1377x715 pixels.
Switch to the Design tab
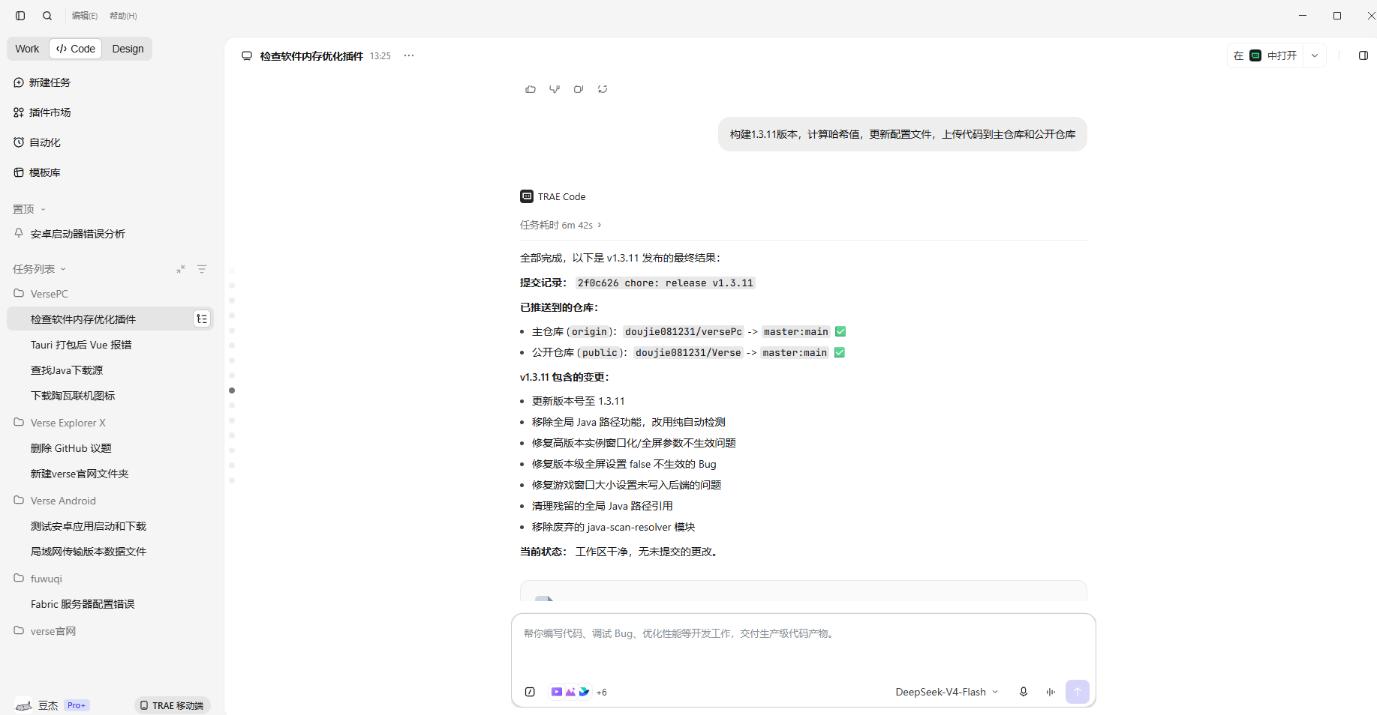pos(128,49)
